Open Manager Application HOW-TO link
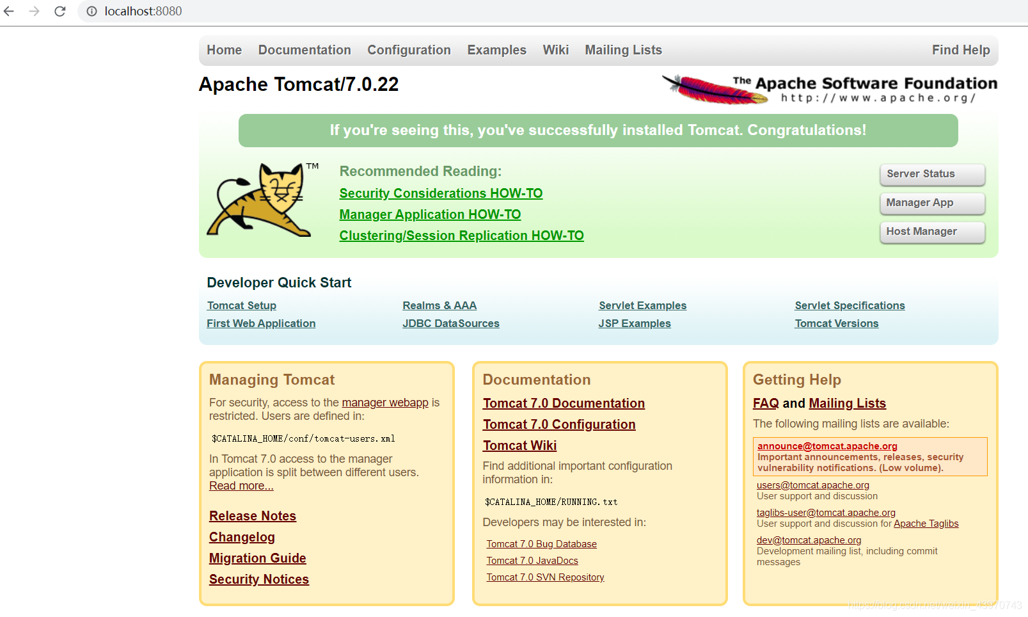This screenshot has width=1028, height=617. (x=430, y=214)
